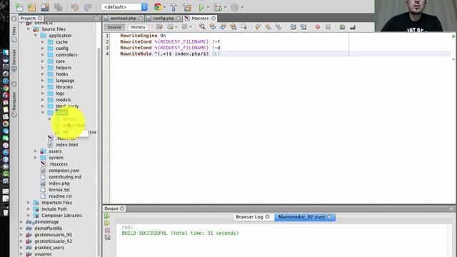Click the Stop Macro Recording icon
This screenshot has height=257, width=457.
(x=328, y=27)
